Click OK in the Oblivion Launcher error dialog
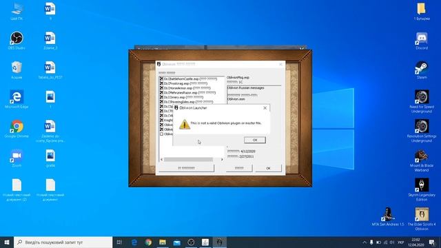441x248 pixels. click(x=254, y=140)
